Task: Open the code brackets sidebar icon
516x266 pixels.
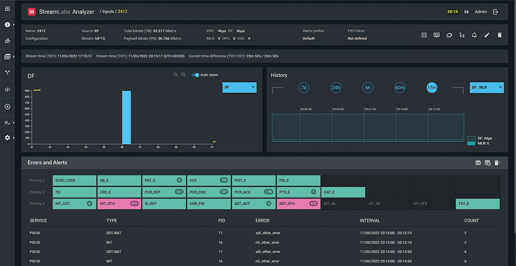Action: tap(7, 90)
